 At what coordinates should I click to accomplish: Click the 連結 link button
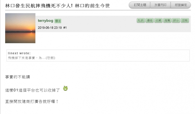click(x=149, y=20)
